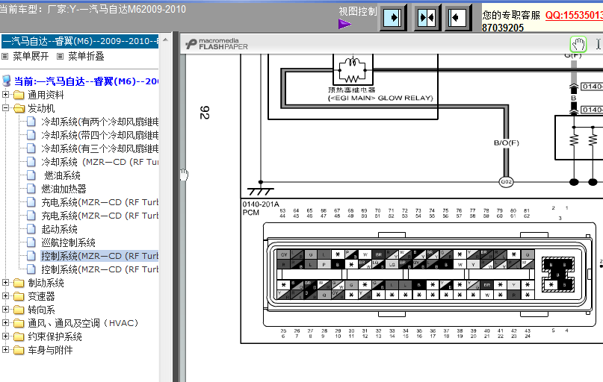
Task: Click the 转向系 folder icon
Action: [x=19, y=310]
